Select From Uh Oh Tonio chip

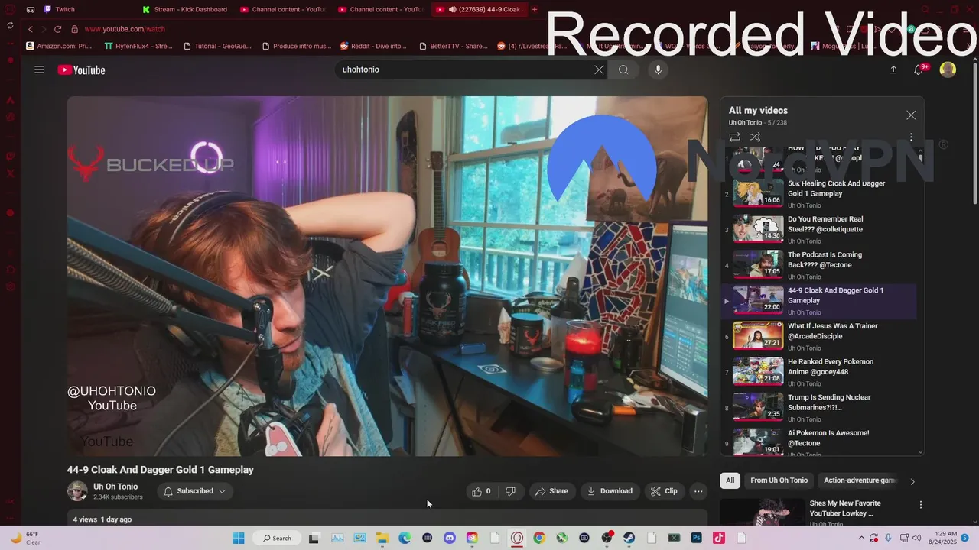pyautogui.click(x=779, y=480)
